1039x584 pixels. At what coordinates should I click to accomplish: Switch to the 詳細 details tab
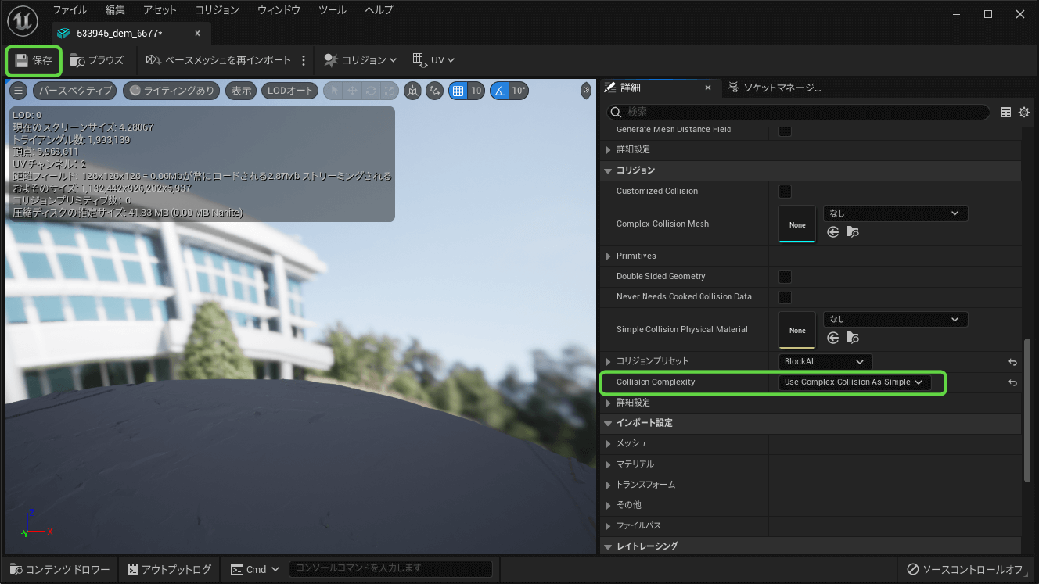(x=631, y=88)
